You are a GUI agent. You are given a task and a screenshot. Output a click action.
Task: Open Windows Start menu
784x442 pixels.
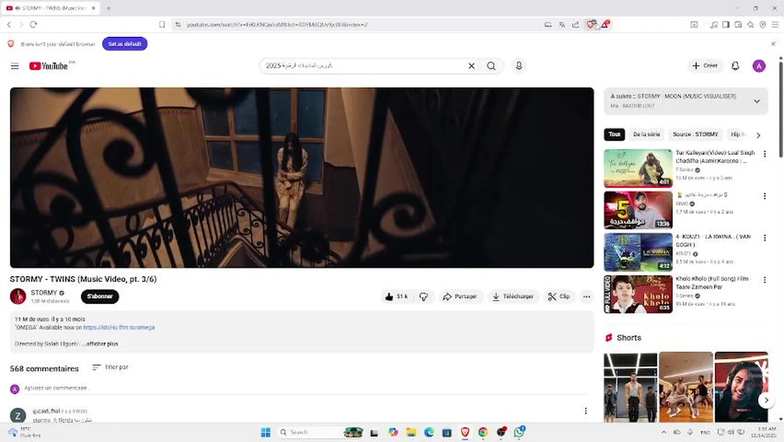[266, 432]
